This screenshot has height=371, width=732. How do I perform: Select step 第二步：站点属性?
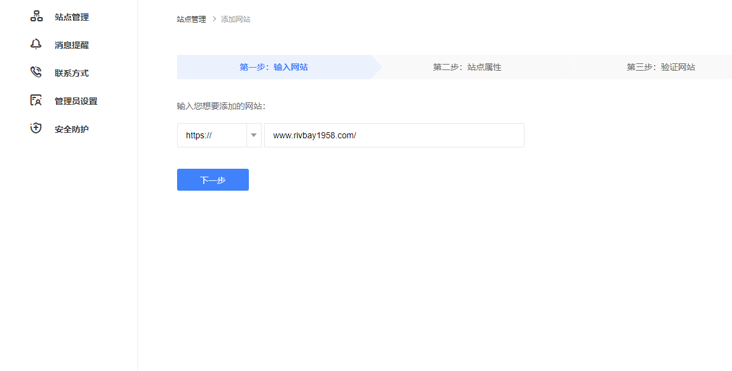(x=467, y=67)
